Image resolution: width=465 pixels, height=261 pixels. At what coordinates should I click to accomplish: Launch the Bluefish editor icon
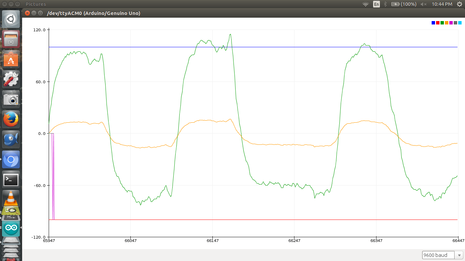click(11, 139)
